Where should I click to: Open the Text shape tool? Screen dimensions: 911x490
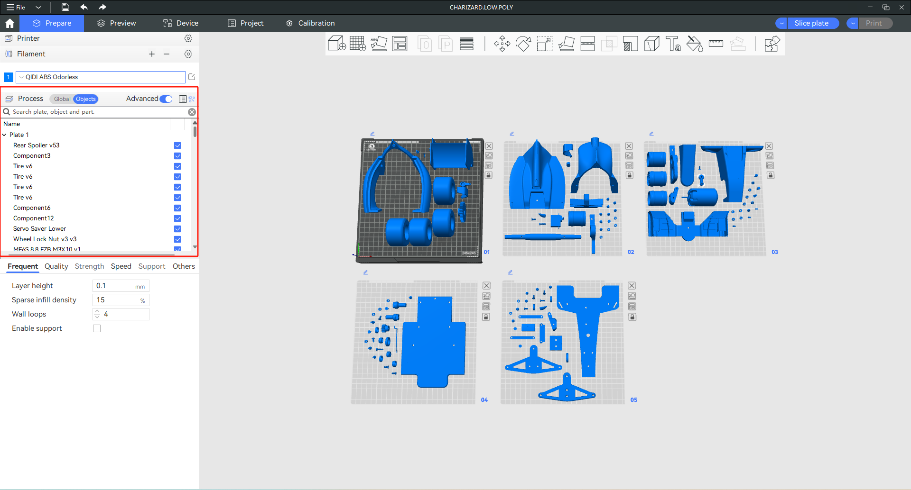click(673, 44)
